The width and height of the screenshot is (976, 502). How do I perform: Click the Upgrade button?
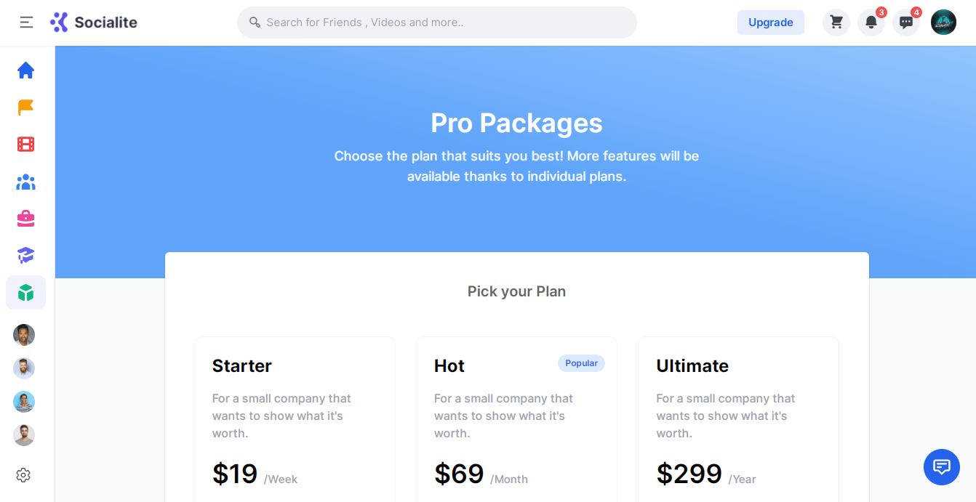pos(770,23)
